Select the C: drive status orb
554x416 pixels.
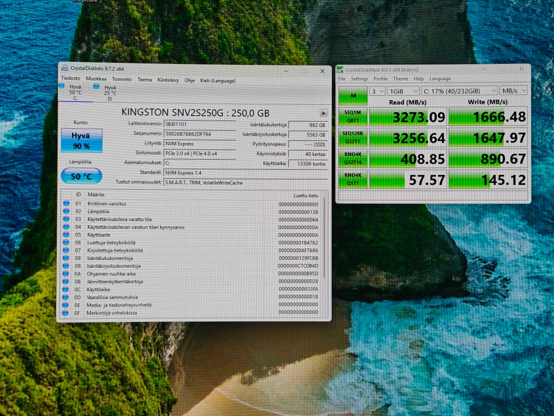(x=62, y=87)
